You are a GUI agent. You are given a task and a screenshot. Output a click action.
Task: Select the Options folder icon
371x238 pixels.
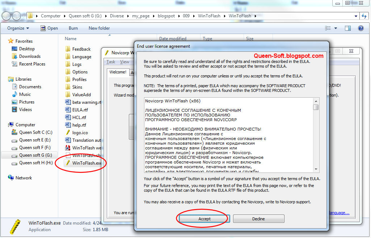pyautogui.click(x=68, y=72)
